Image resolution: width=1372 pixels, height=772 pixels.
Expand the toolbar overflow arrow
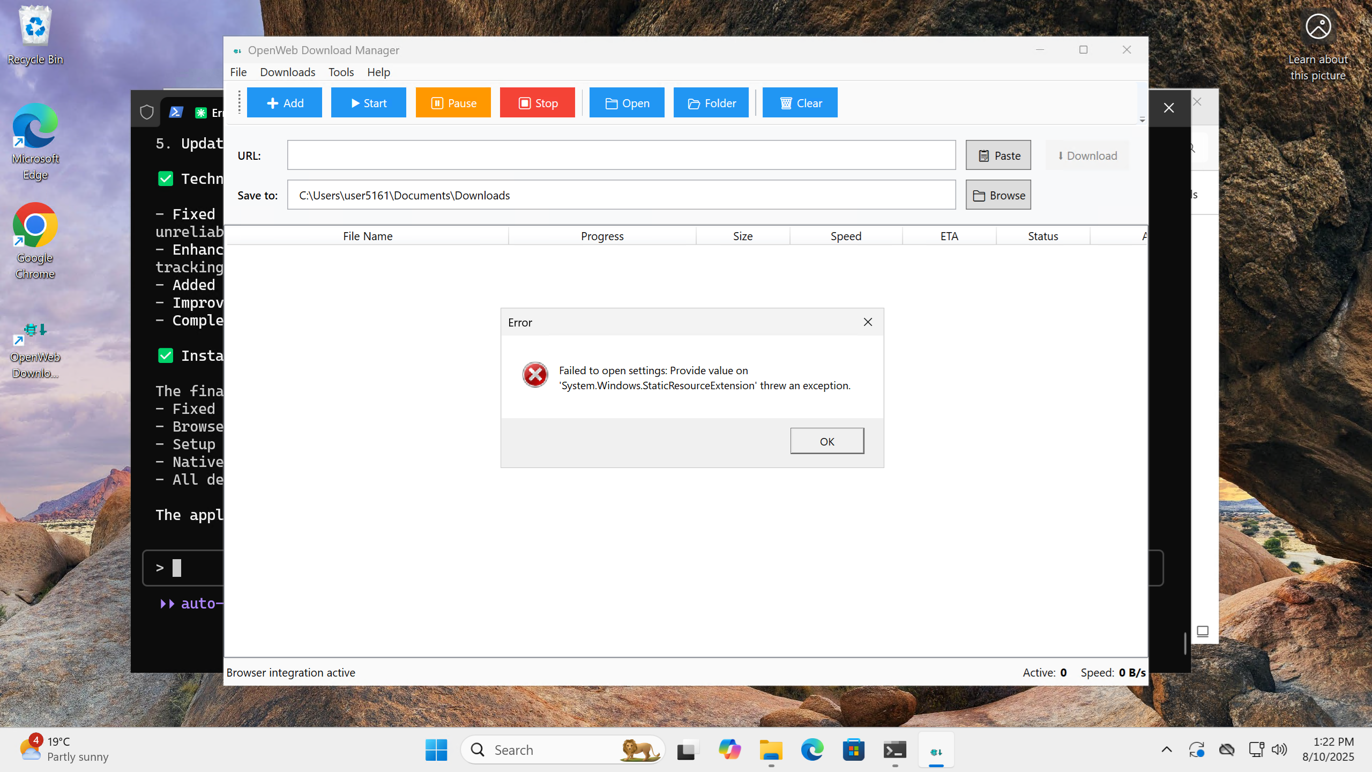(x=1142, y=120)
